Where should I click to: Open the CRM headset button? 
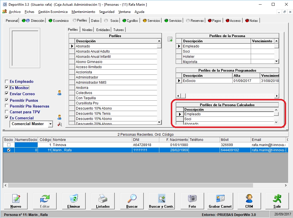(x=249, y=201)
